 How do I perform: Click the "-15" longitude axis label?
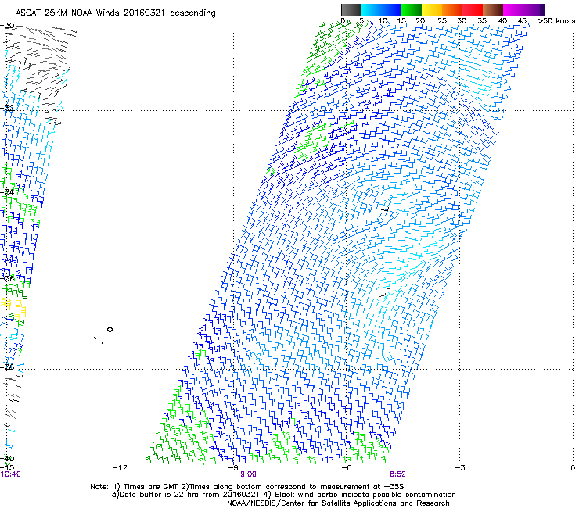point(7,468)
